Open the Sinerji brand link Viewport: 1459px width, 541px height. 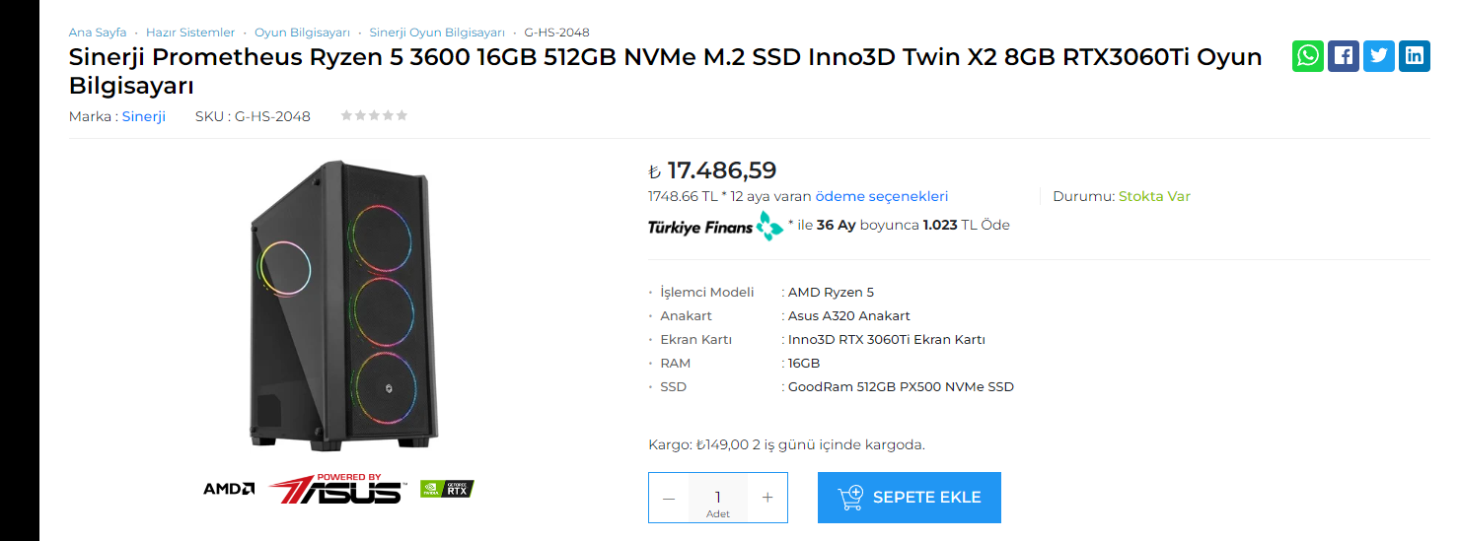[x=144, y=116]
